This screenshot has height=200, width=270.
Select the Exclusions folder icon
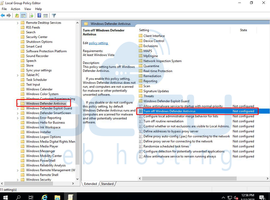tap(141, 46)
